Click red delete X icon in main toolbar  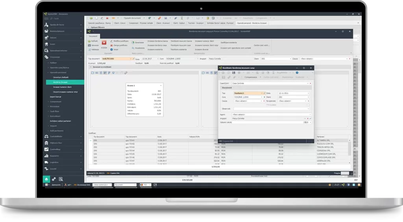point(107,18)
